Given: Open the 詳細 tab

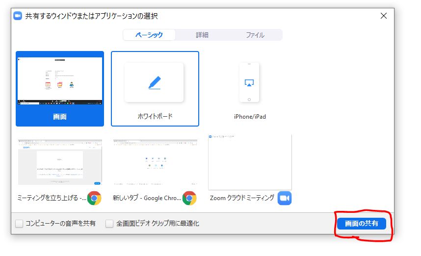Looking at the screenshot, I should pyautogui.click(x=202, y=35).
